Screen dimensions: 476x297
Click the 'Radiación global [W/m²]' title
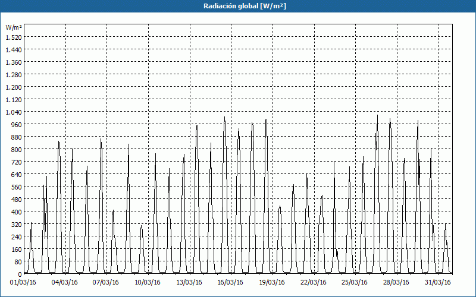click(245, 6)
